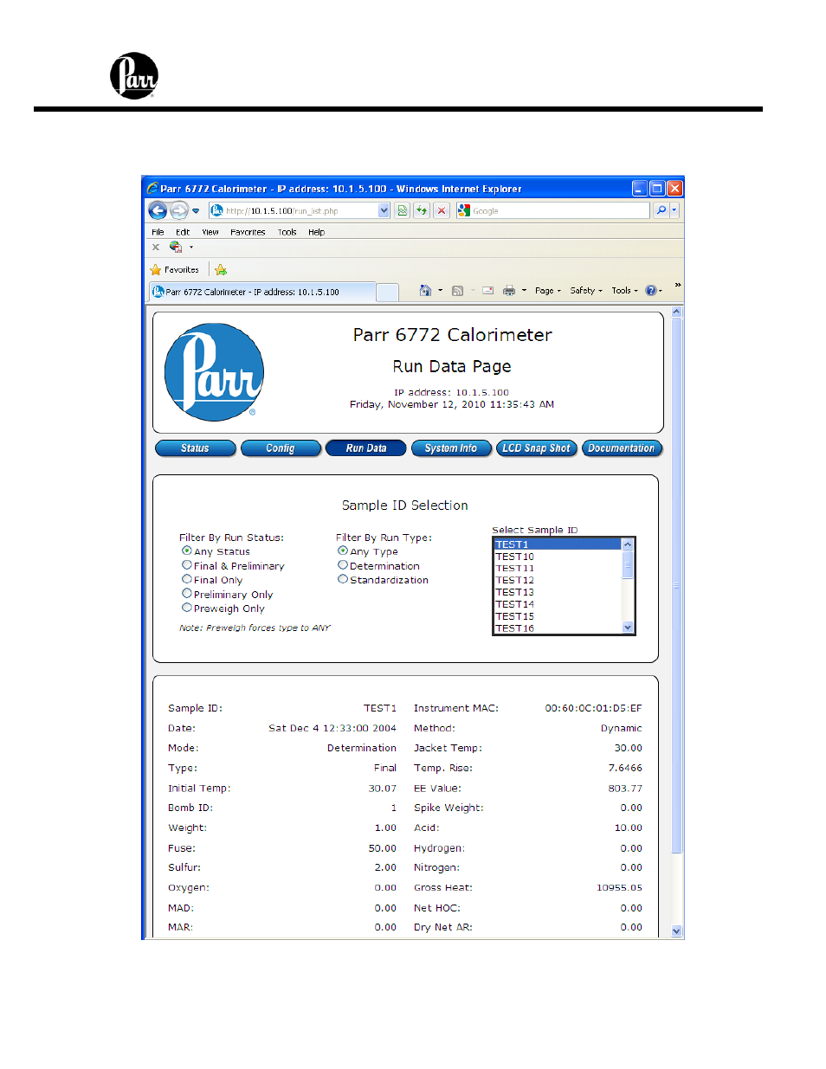The height and width of the screenshot is (1069, 826).
Task: Click the browser Forward arrow
Action: pos(179,210)
